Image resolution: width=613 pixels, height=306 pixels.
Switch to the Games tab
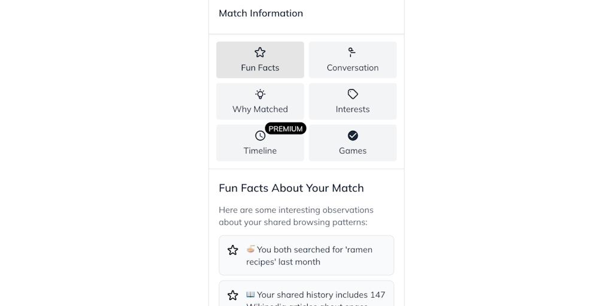coord(353,151)
